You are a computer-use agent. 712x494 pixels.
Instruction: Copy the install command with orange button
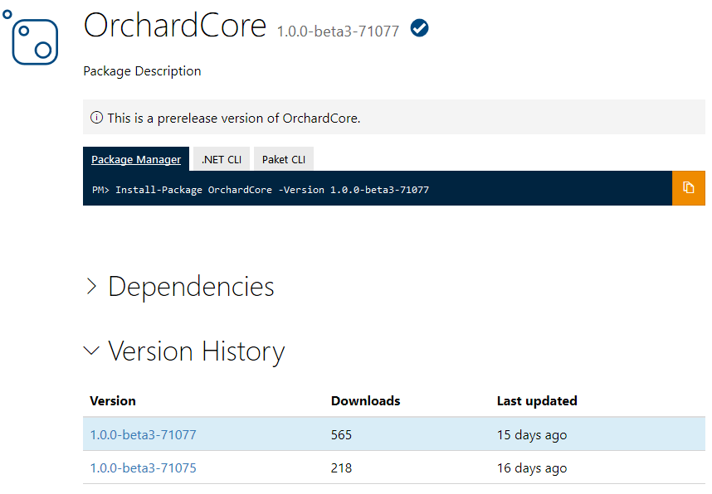689,188
